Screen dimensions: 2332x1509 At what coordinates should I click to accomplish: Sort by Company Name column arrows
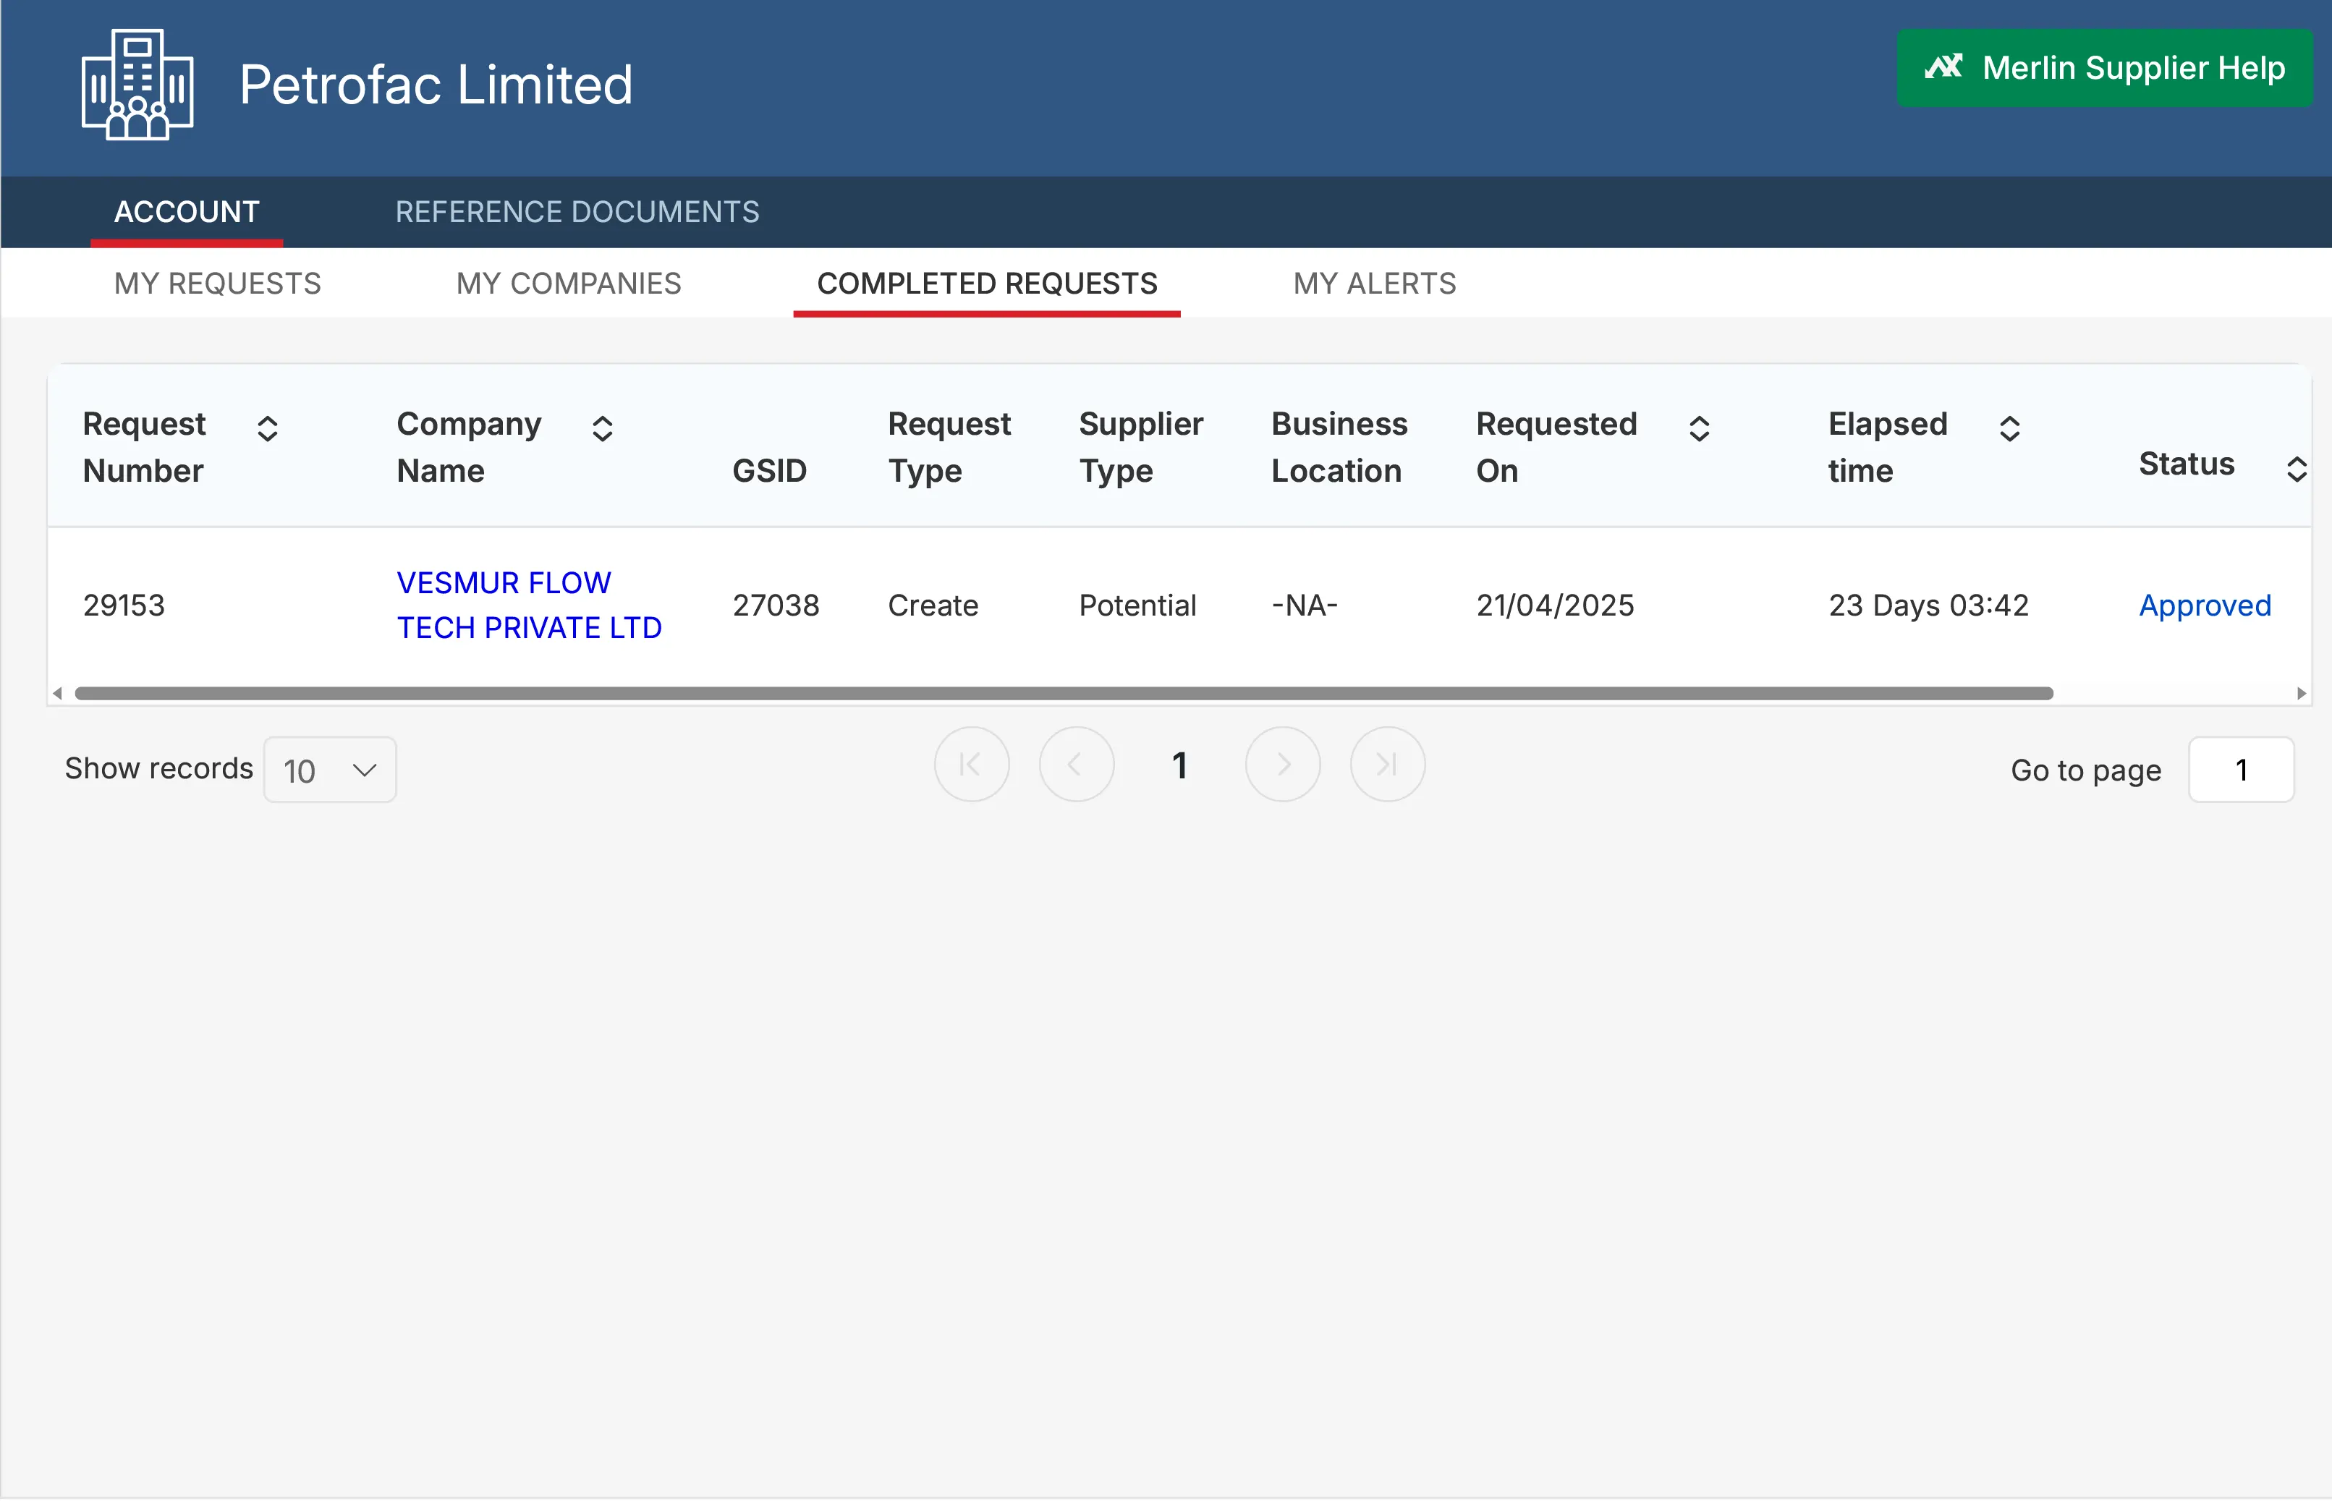[603, 428]
